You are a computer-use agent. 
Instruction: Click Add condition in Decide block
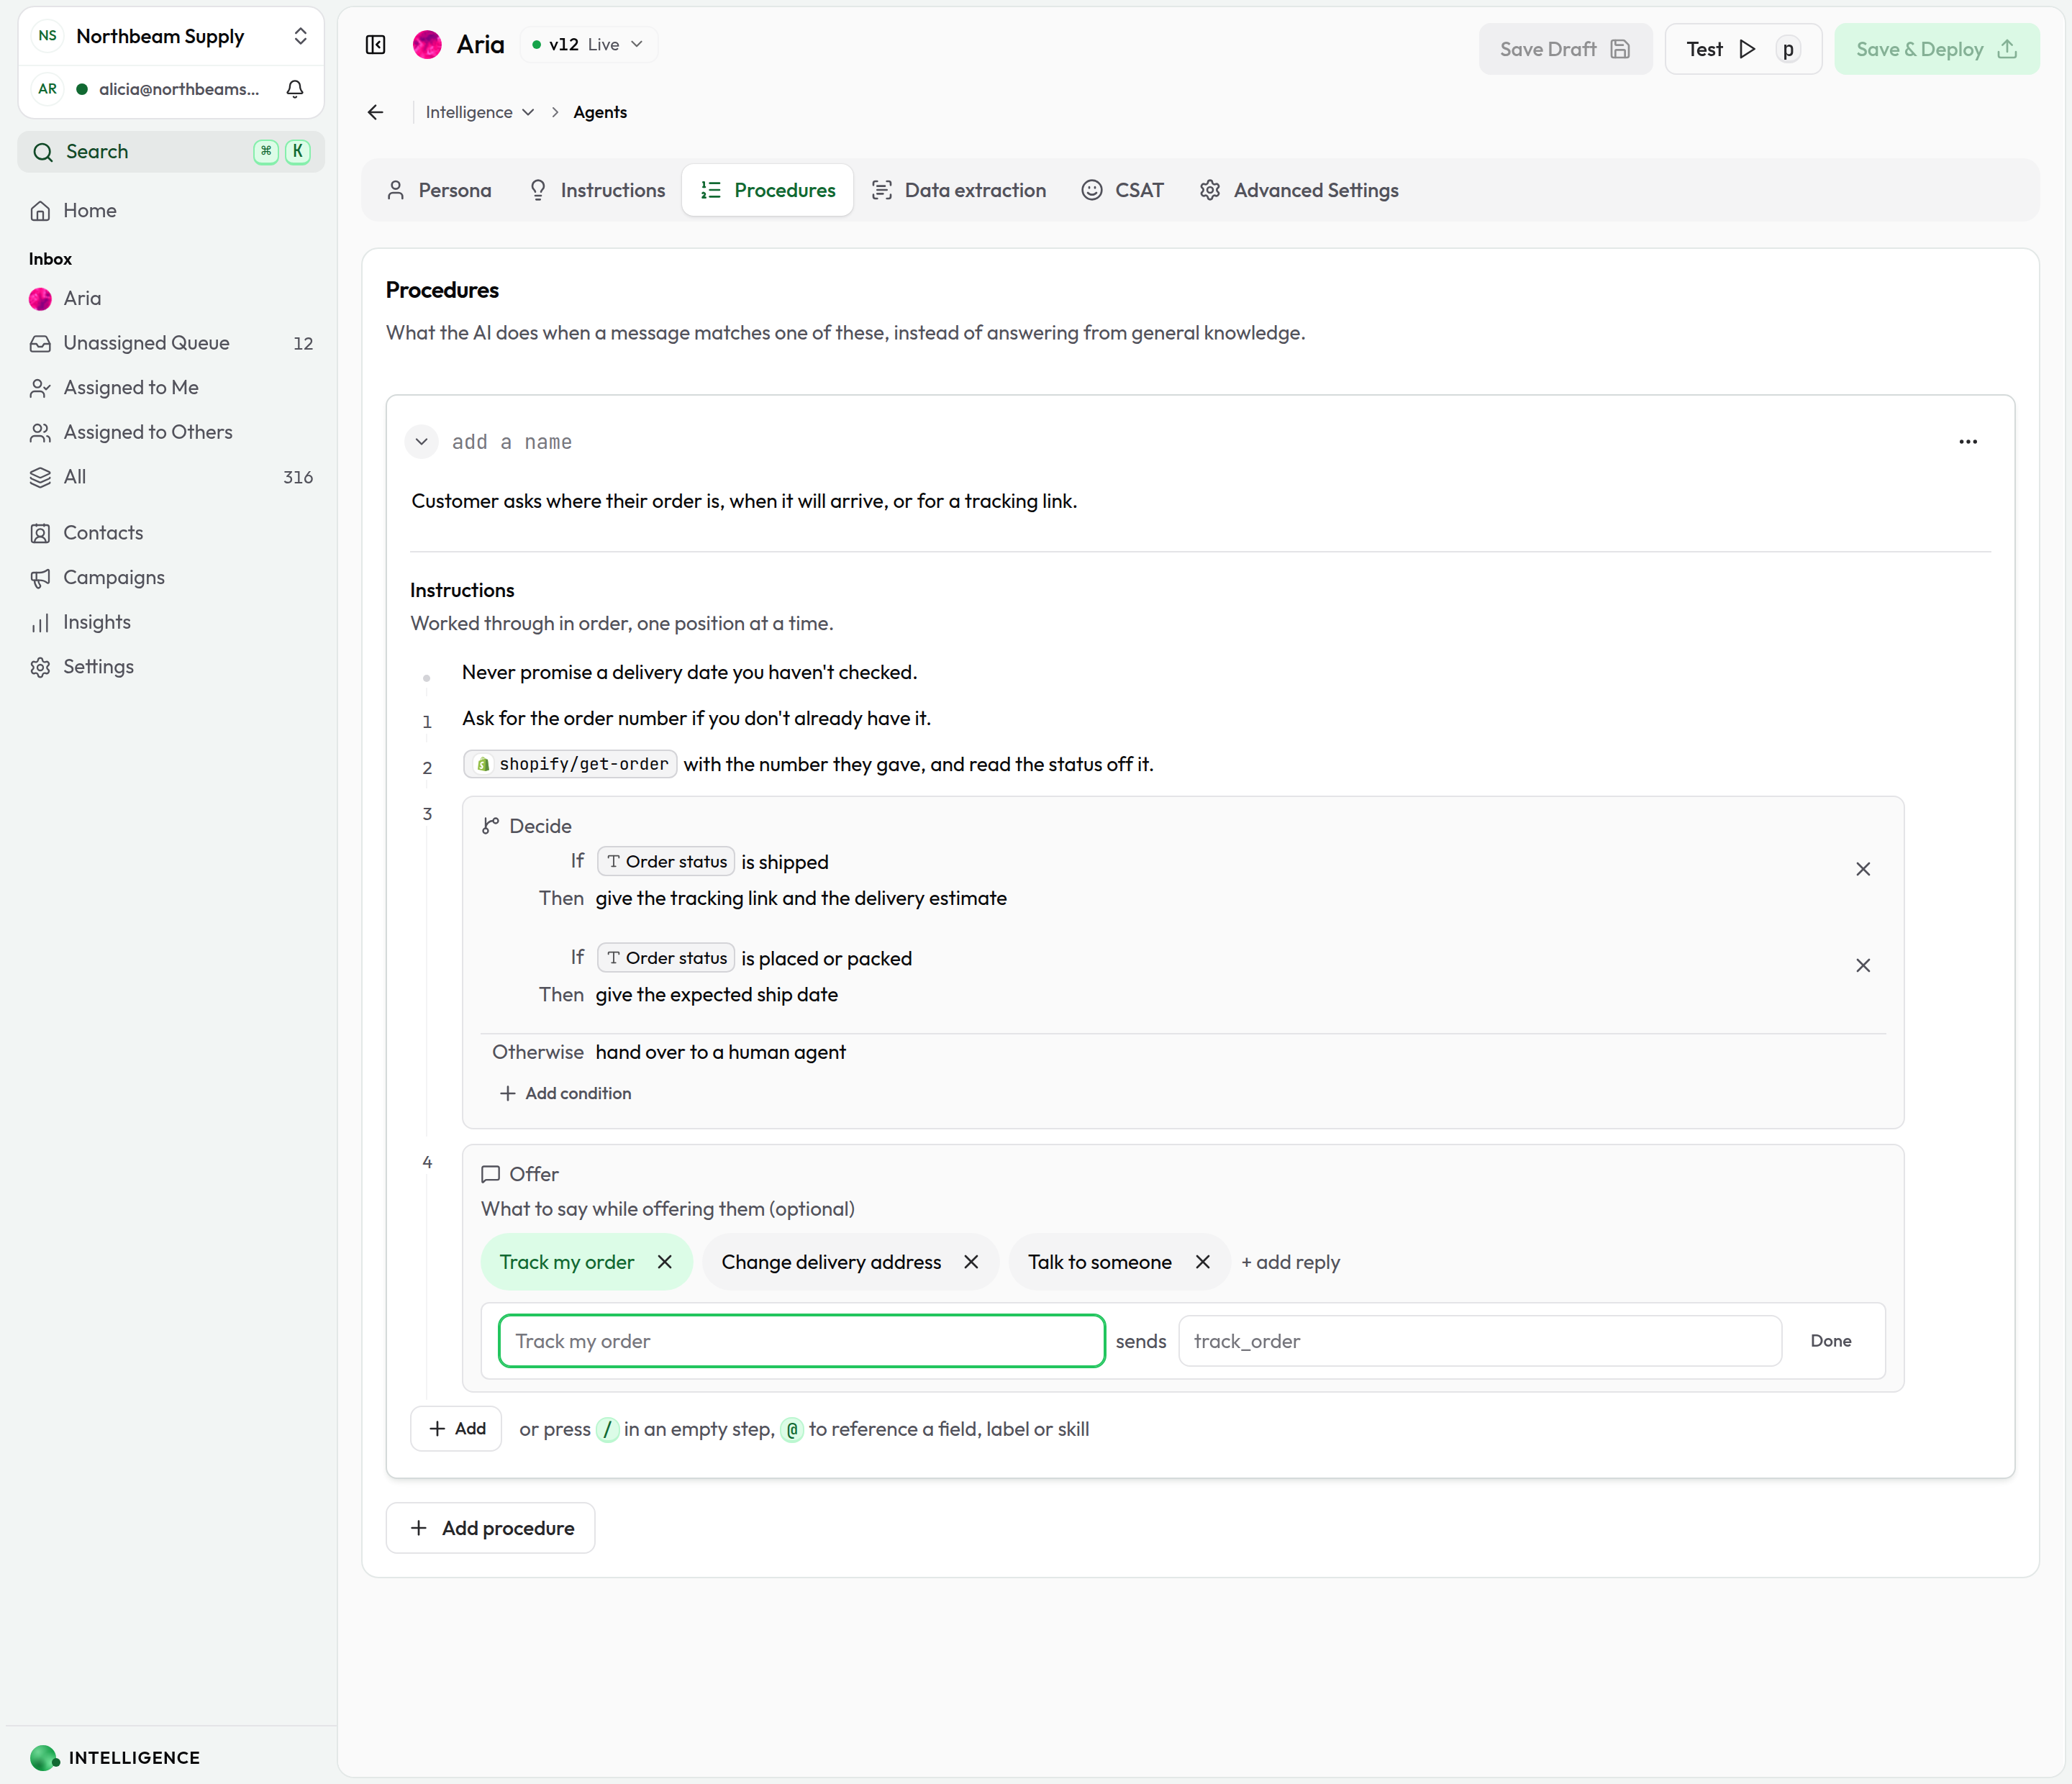coord(566,1093)
